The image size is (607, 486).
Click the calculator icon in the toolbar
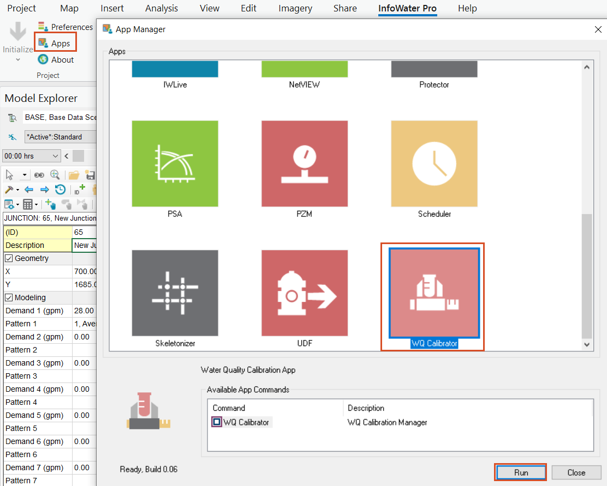click(28, 204)
